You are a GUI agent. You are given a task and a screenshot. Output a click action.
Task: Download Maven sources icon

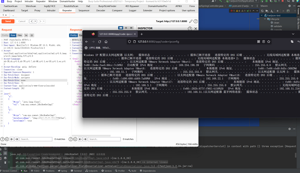click(x=272, y=11)
